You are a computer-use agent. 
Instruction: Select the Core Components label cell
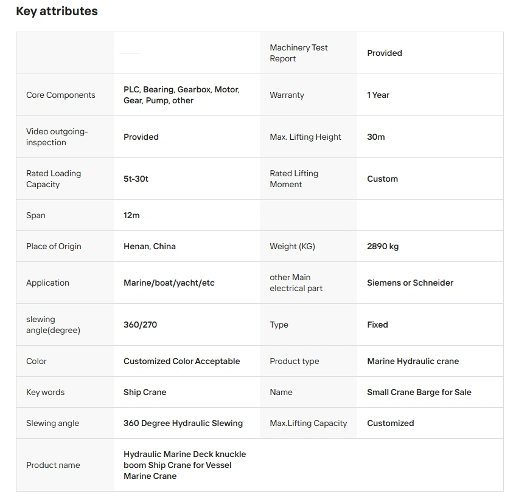(61, 95)
